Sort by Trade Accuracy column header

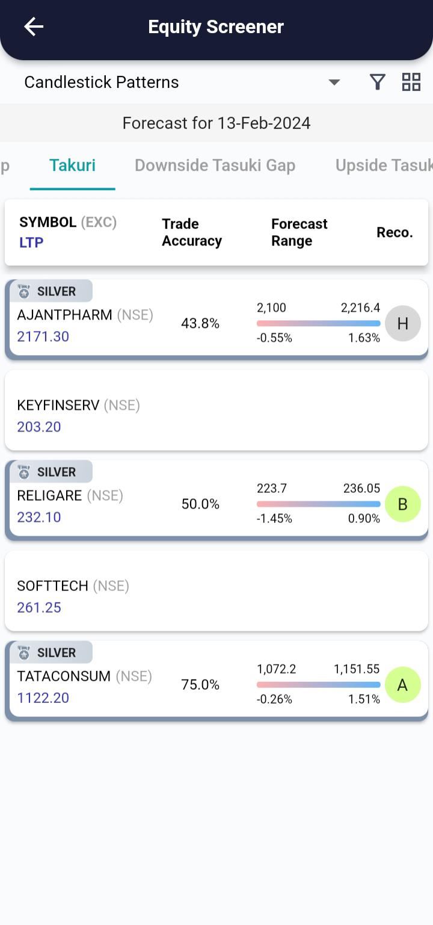tap(192, 232)
